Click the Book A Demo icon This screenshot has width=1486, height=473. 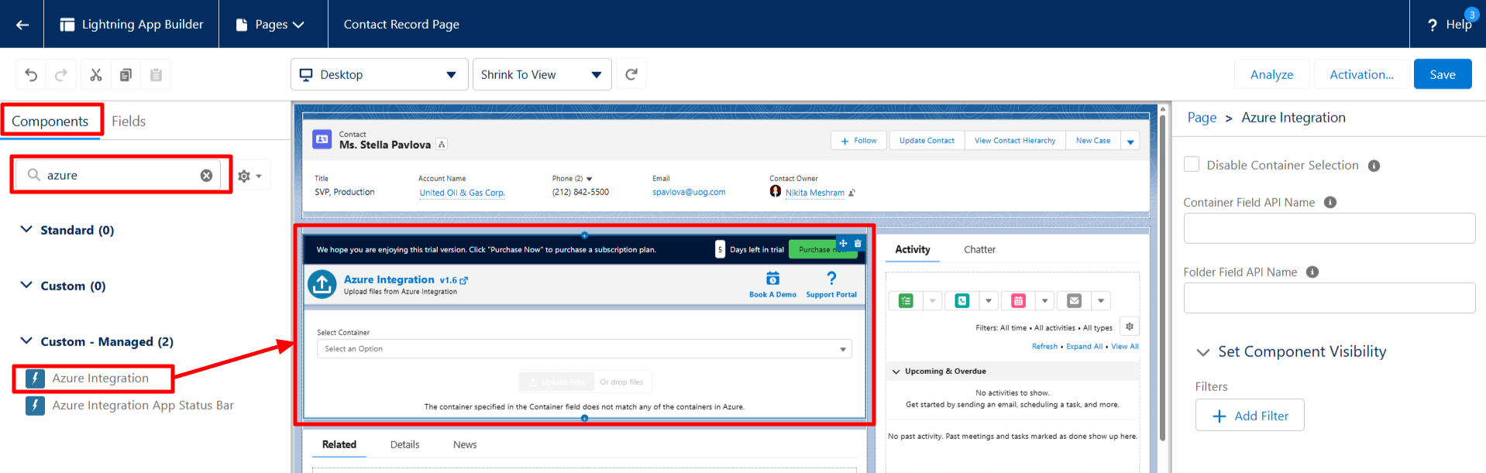[772, 279]
